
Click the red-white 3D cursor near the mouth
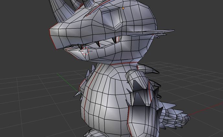click(x=85, y=51)
